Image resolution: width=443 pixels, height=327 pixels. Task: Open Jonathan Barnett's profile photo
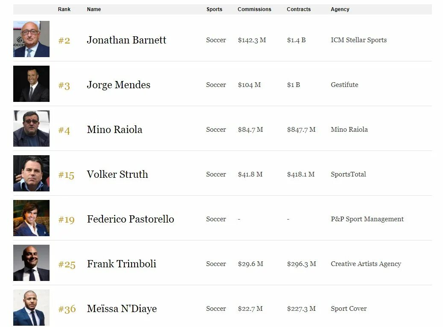click(31, 39)
